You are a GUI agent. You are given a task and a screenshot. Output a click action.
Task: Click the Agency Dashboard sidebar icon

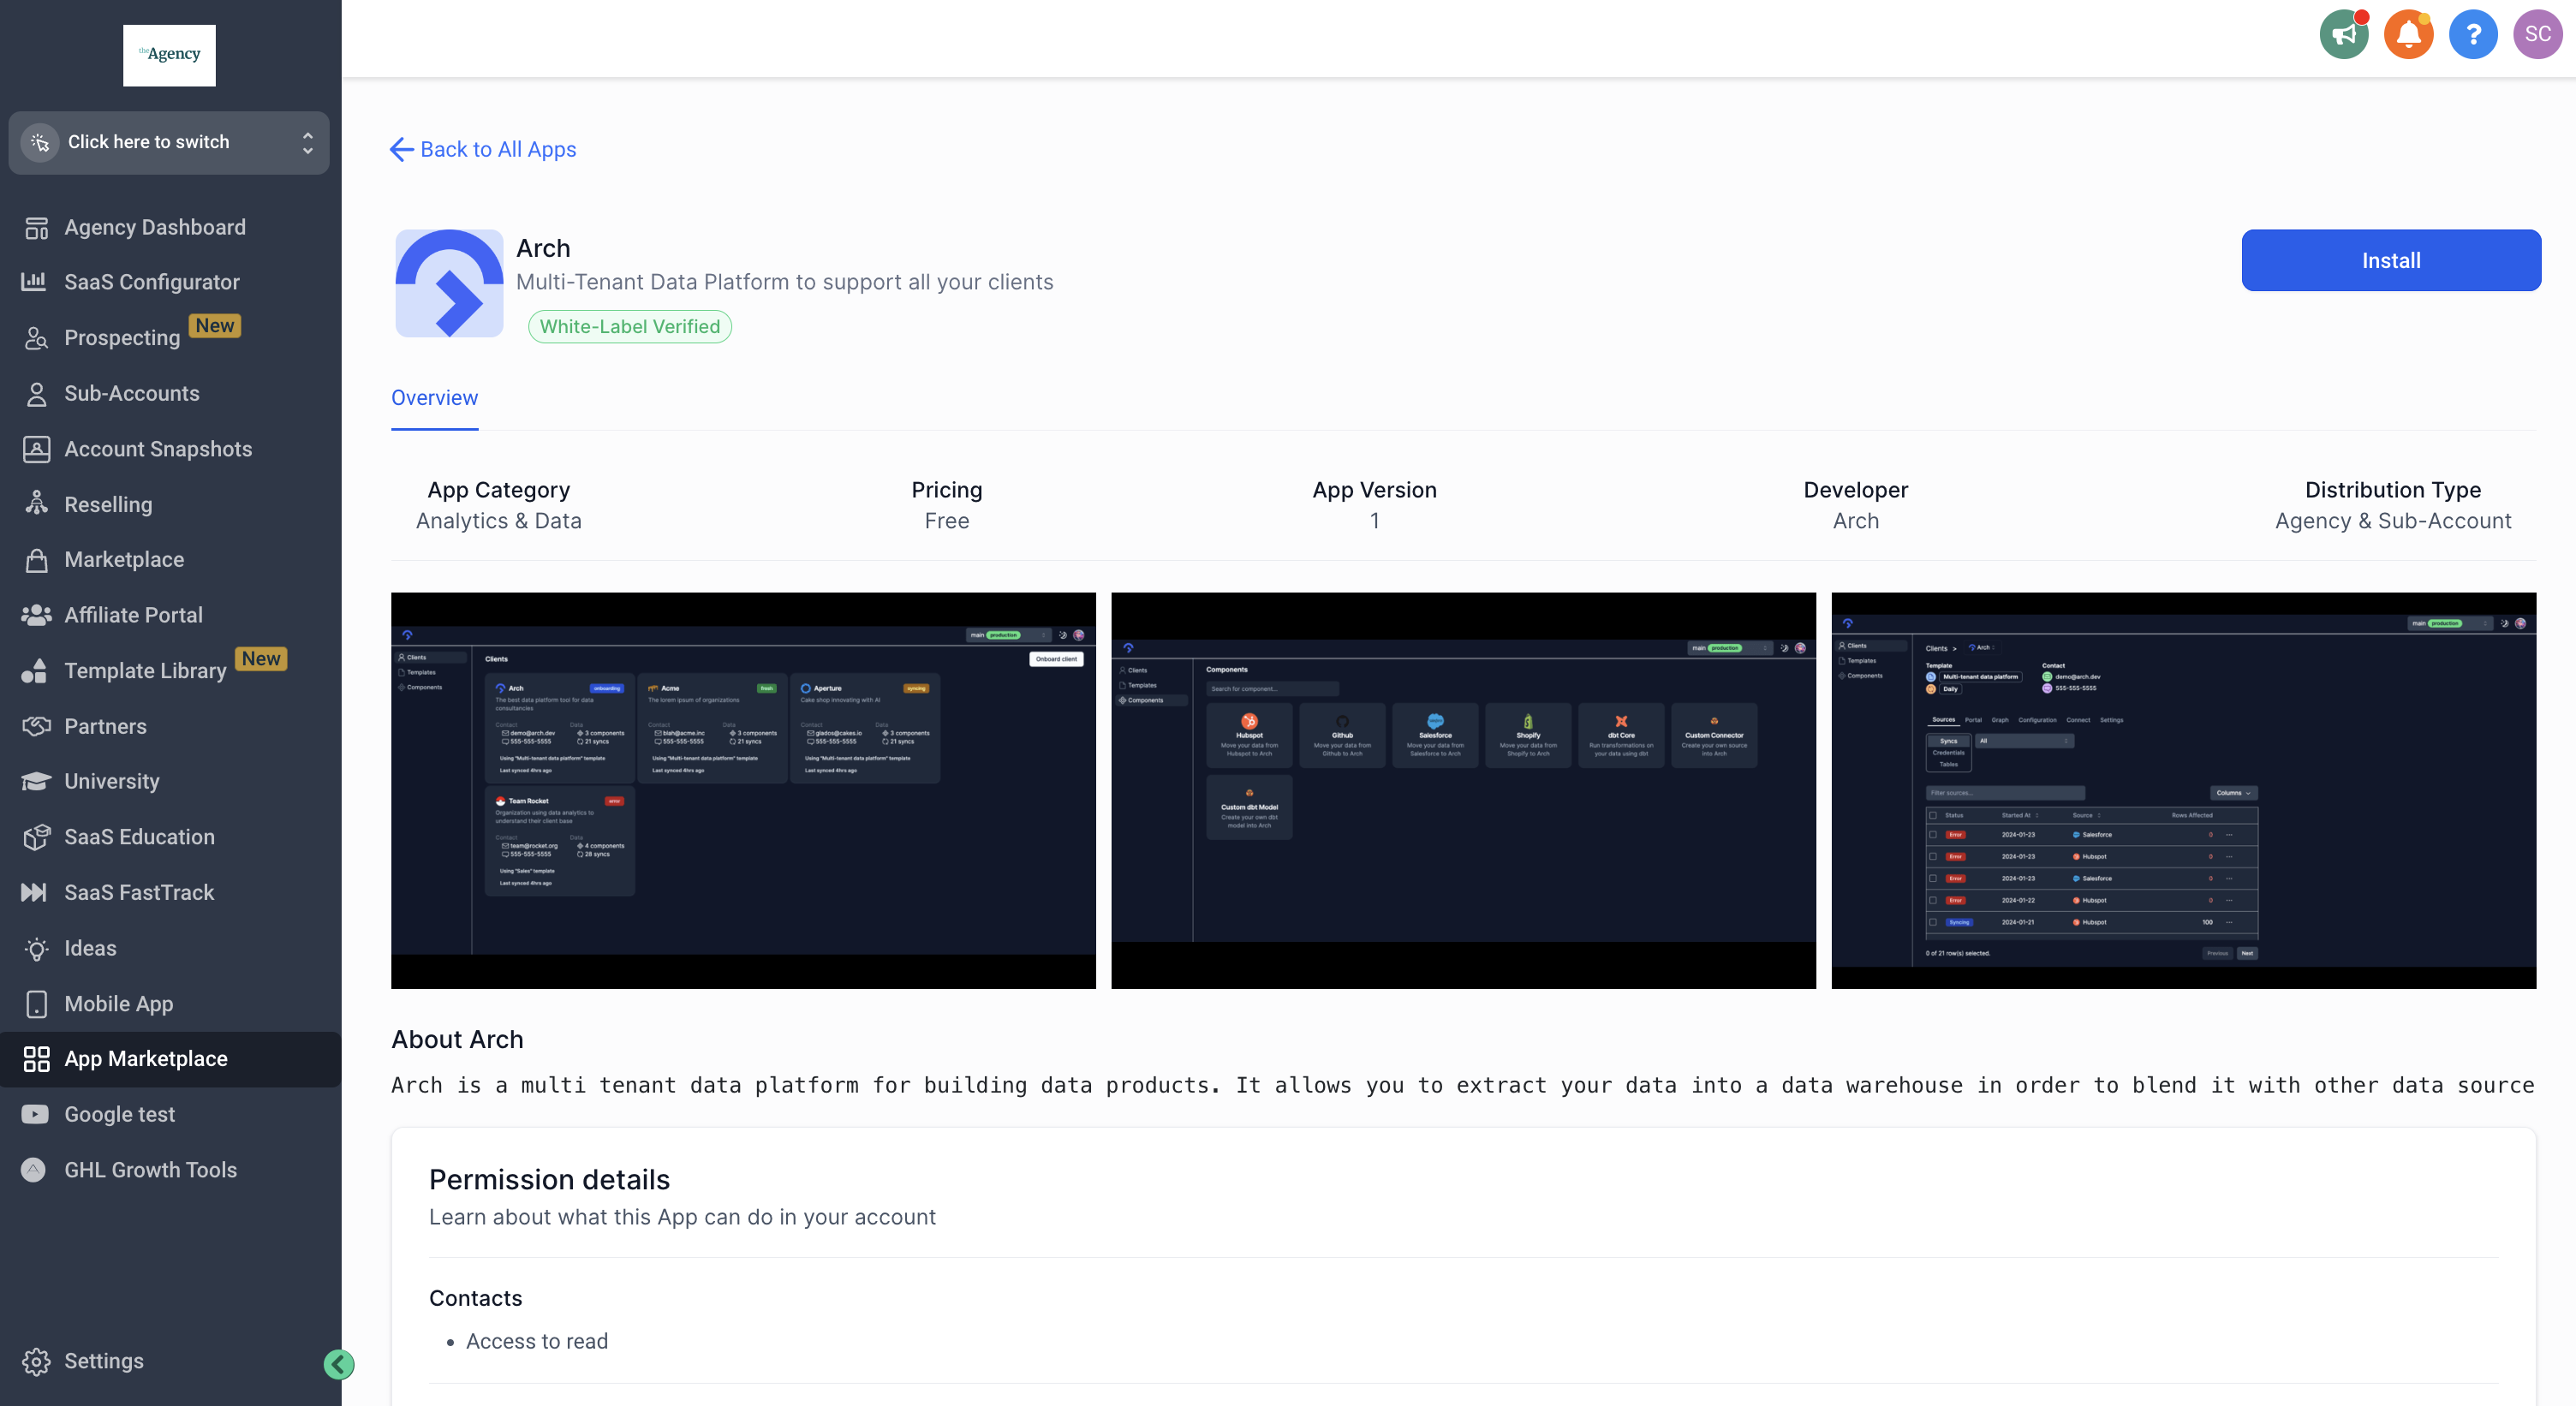pos(36,228)
